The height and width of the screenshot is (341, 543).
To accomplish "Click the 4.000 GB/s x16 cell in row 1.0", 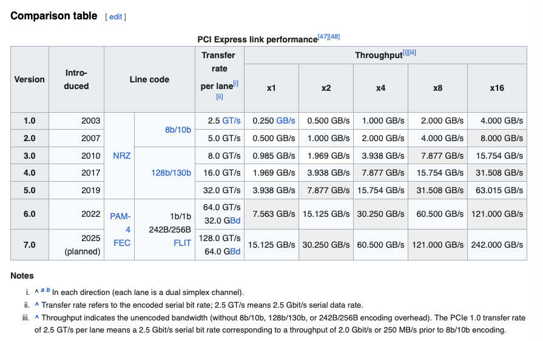I will [497, 121].
